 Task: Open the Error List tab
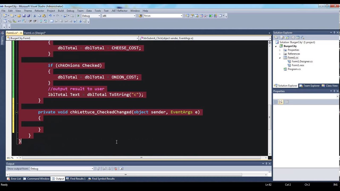click(x=14, y=179)
